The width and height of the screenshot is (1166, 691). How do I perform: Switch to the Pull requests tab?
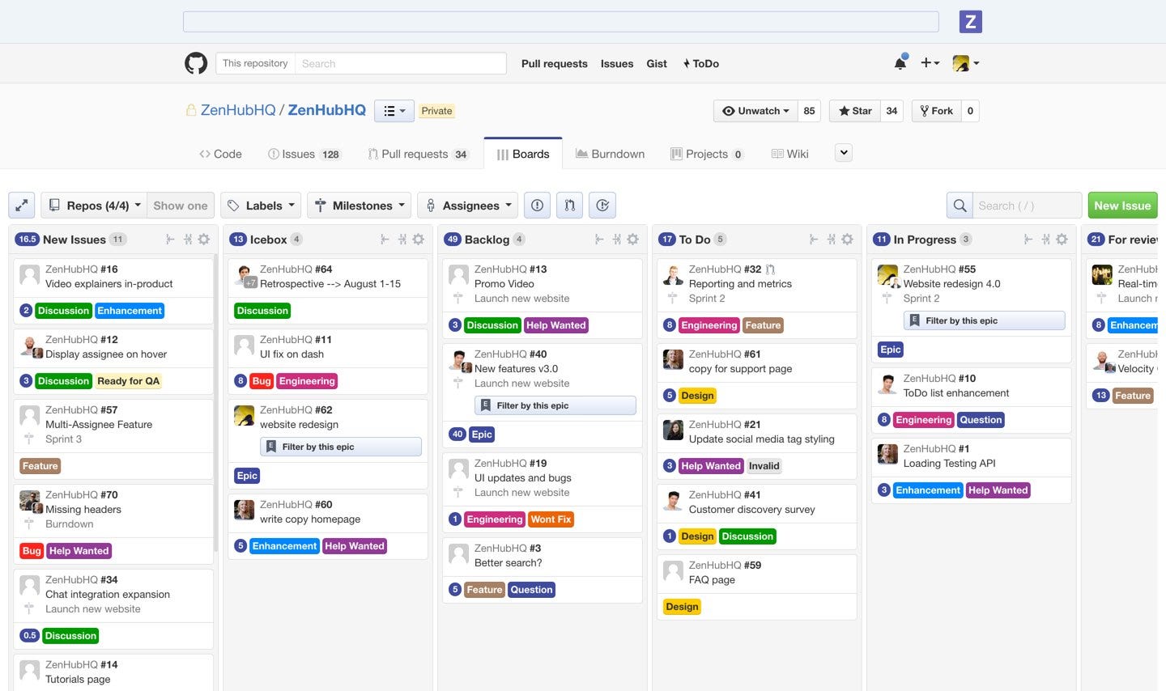(x=418, y=154)
